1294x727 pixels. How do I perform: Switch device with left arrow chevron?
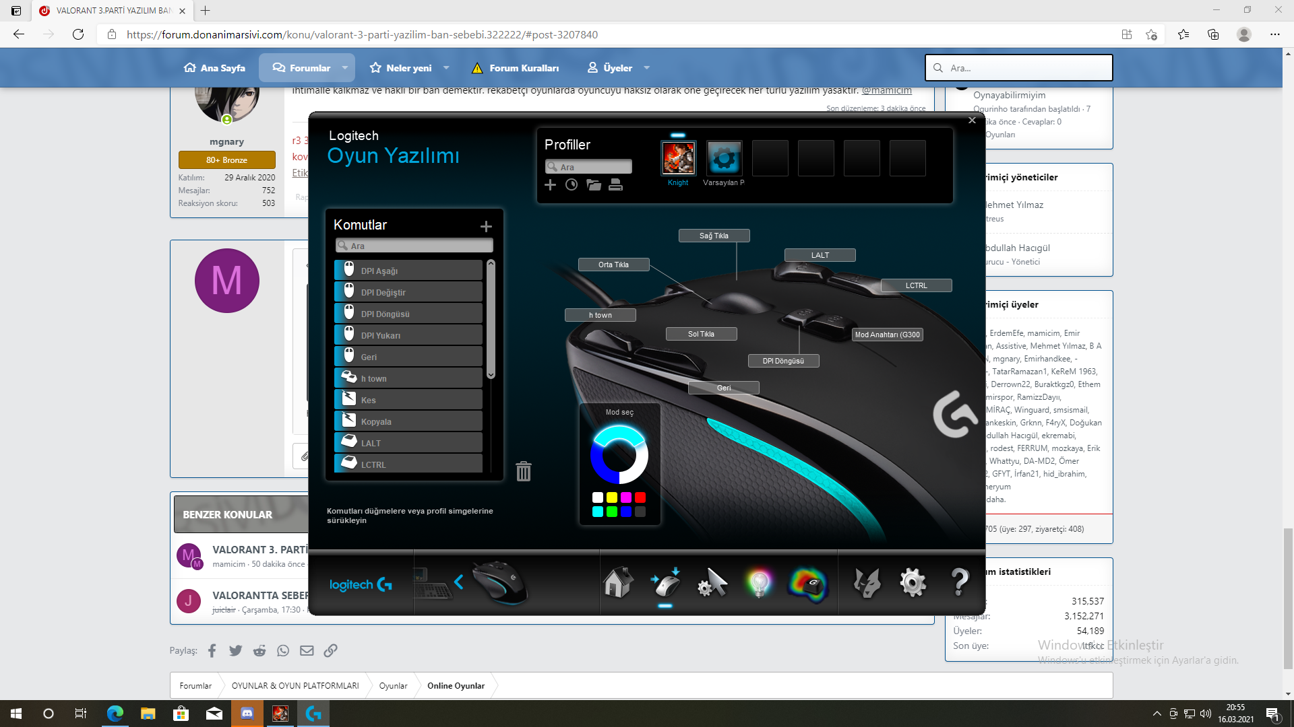tap(459, 582)
